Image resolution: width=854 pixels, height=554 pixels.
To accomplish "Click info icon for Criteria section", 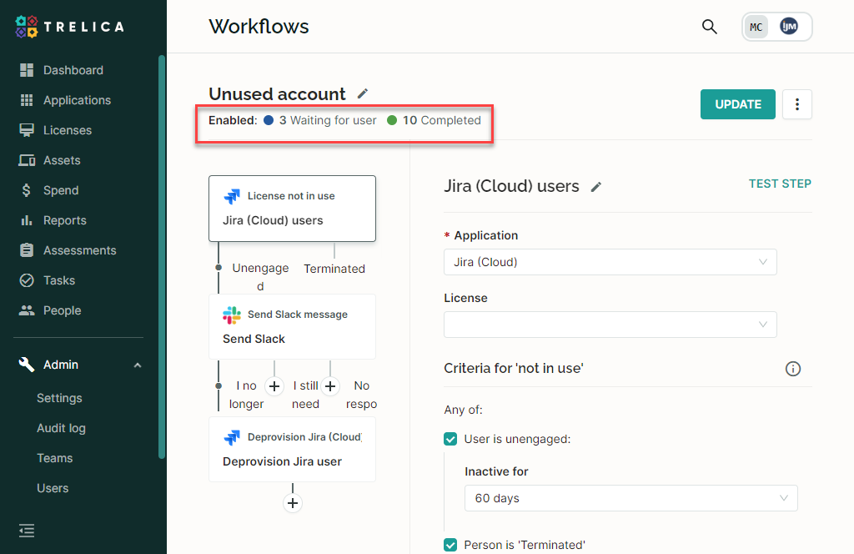I will tap(793, 369).
